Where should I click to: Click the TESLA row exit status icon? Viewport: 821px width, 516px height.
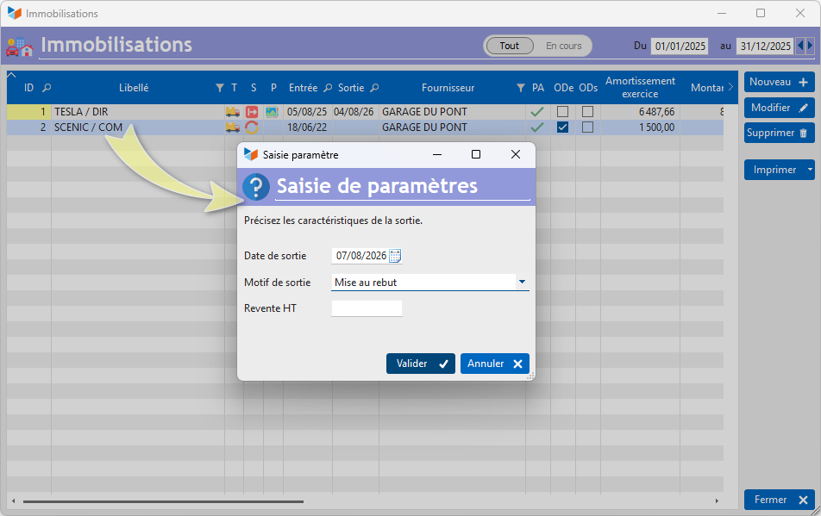pyautogui.click(x=252, y=112)
